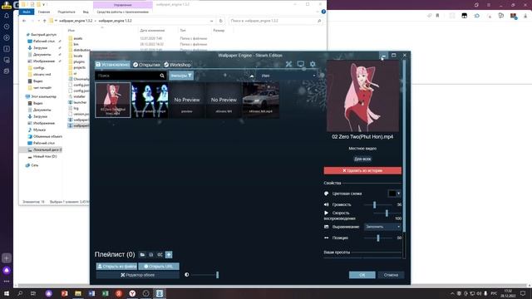Image resolution: width=532 pixels, height=299 pixels.
Task: Select the white car wallpaper thumbnail
Action: pos(260,100)
